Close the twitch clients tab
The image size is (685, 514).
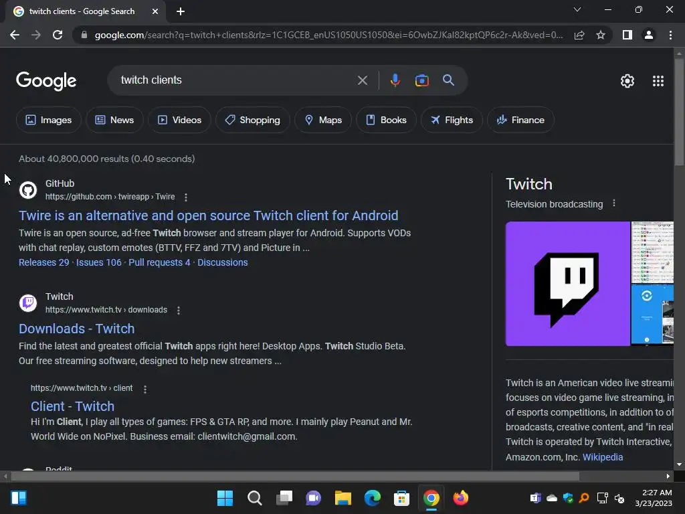click(x=155, y=11)
